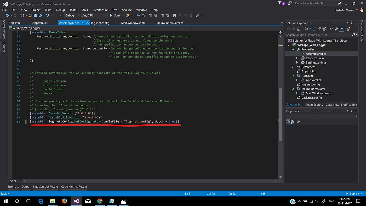The image size is (366, 206).
Task: Click the Home icon in Solution Explorer
Action: point(299,29)
